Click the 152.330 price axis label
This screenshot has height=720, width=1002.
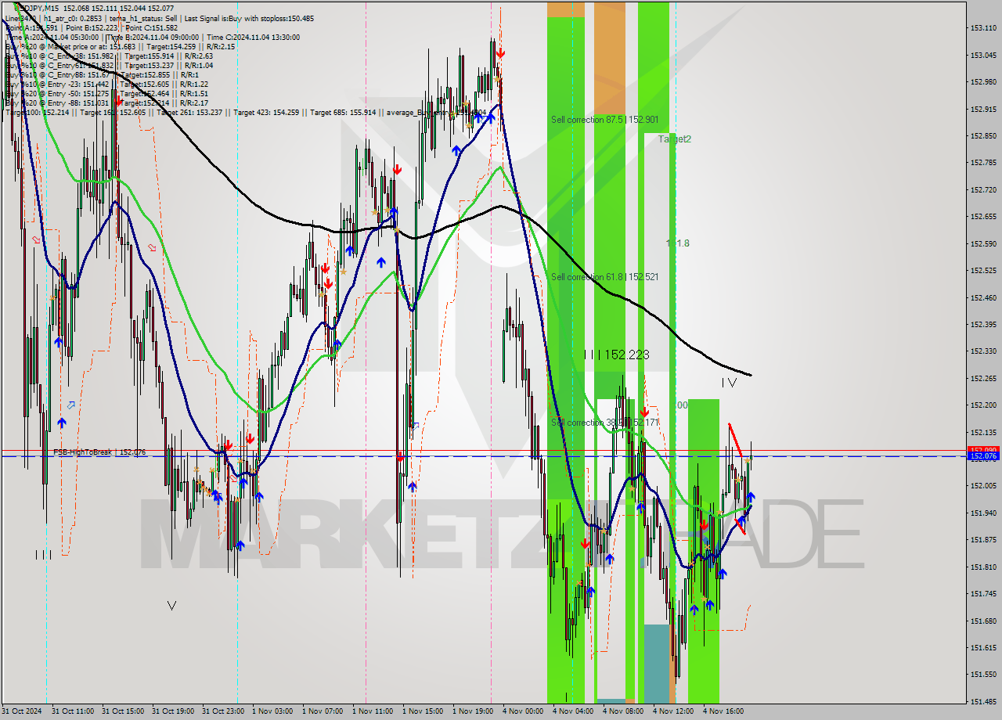(x=982, y=351)
